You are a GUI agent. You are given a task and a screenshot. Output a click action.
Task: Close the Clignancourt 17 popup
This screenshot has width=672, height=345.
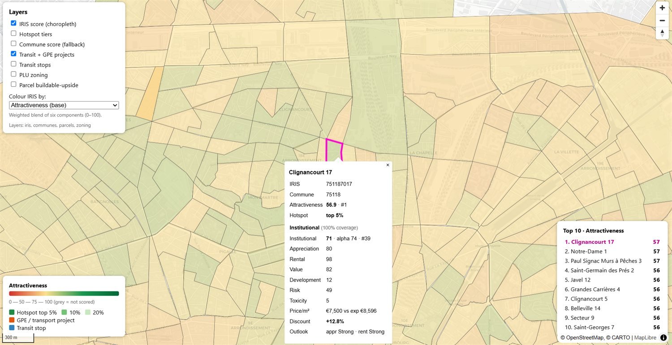(388, 165)
